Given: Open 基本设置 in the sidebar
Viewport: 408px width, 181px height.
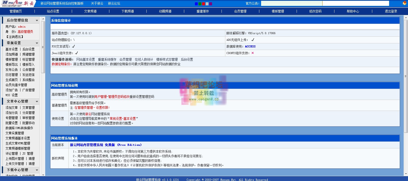Looking at the screenshot, I should tap(12, 49).
